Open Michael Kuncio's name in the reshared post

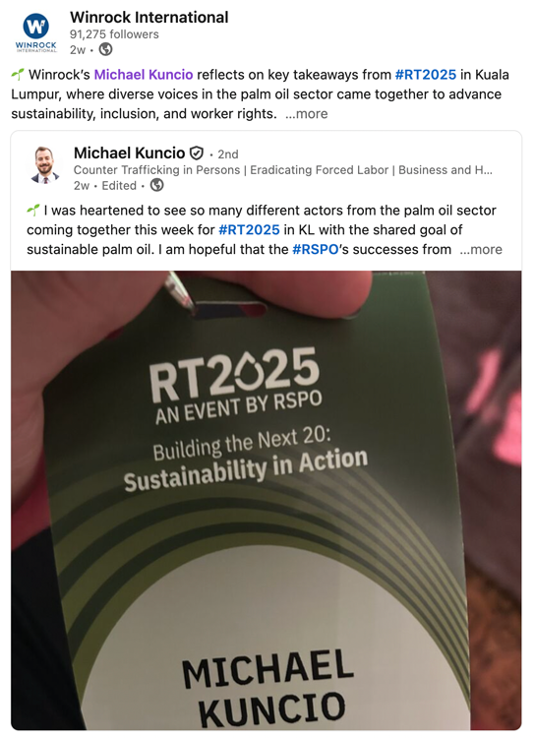tap(130, 153)
